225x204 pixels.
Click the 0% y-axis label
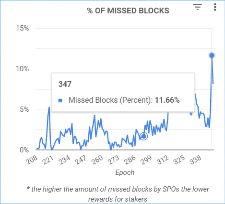(x=24, y=150)
